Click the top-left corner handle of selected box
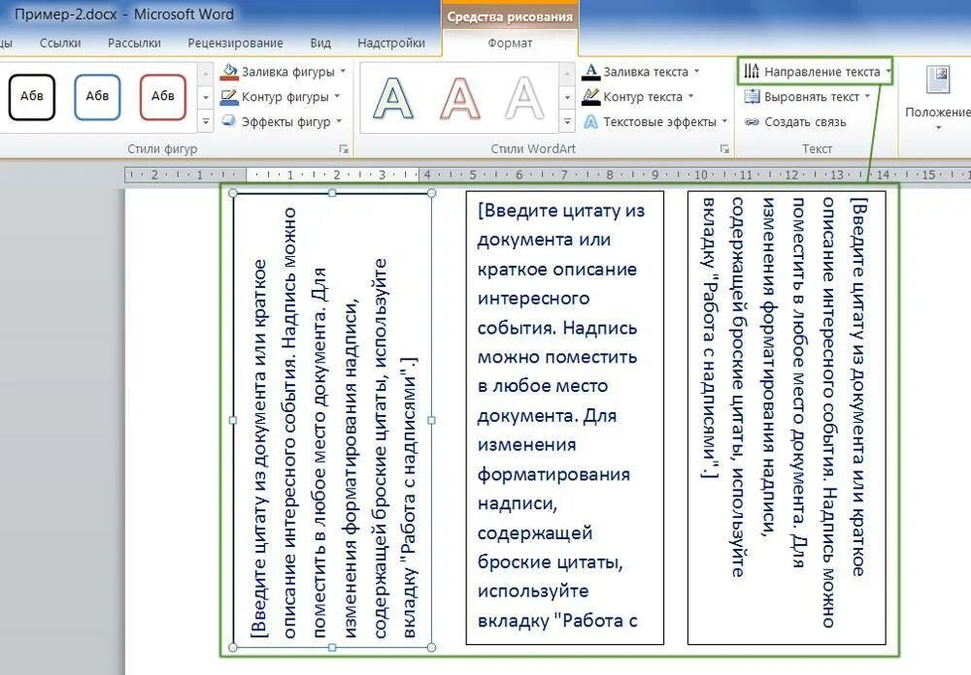Viewport: 971px width, 675px height. pos(233,194)
